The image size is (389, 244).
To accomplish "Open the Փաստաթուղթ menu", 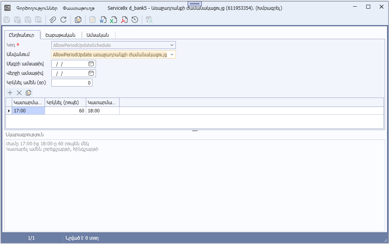I will 78,8.
